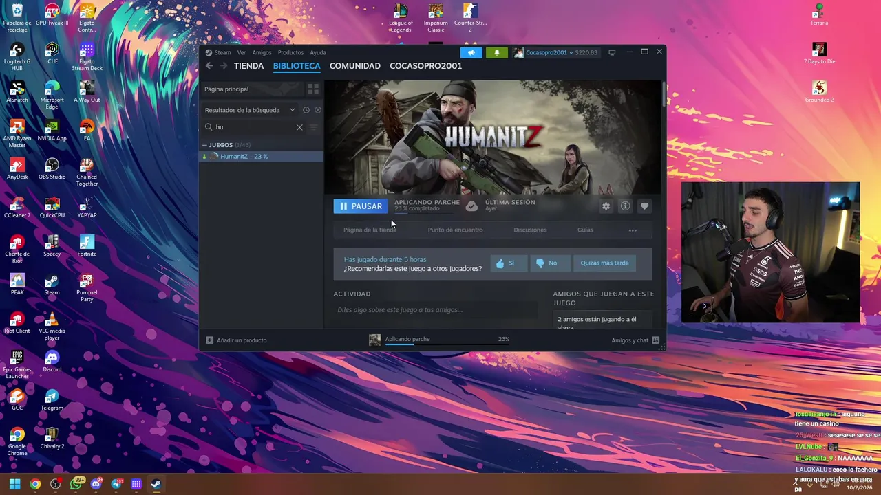Collapse the JUEGOS category
881x495 pixels.
click(x=204, y=145)
